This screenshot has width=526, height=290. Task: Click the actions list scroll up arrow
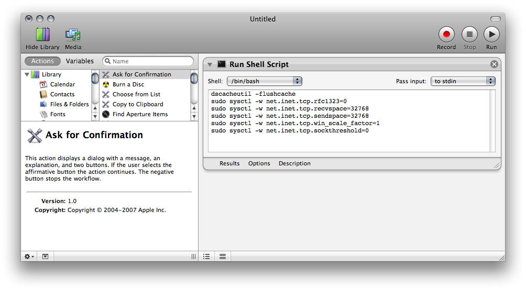194,108
